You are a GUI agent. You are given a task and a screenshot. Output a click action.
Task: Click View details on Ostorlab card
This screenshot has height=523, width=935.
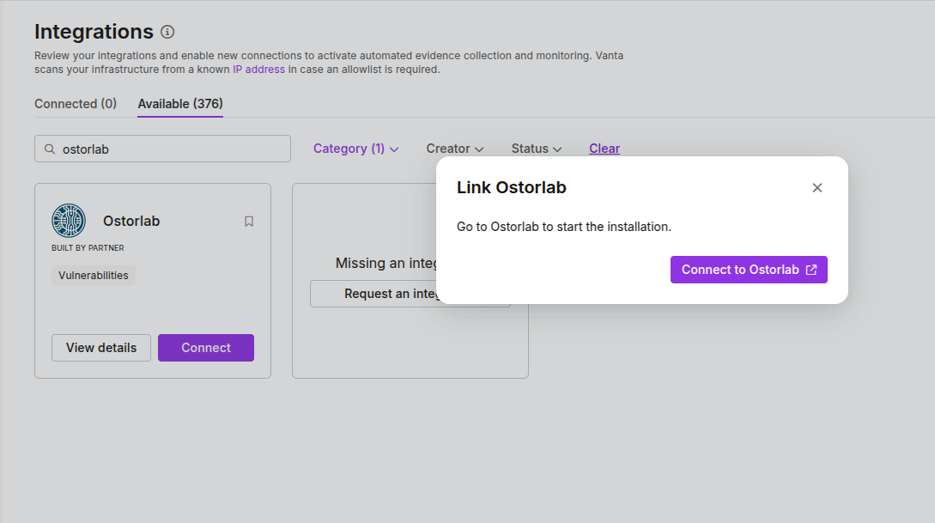[x=101, y=348]
